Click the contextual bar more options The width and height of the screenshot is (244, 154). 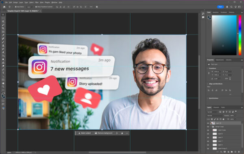point(127,133)
